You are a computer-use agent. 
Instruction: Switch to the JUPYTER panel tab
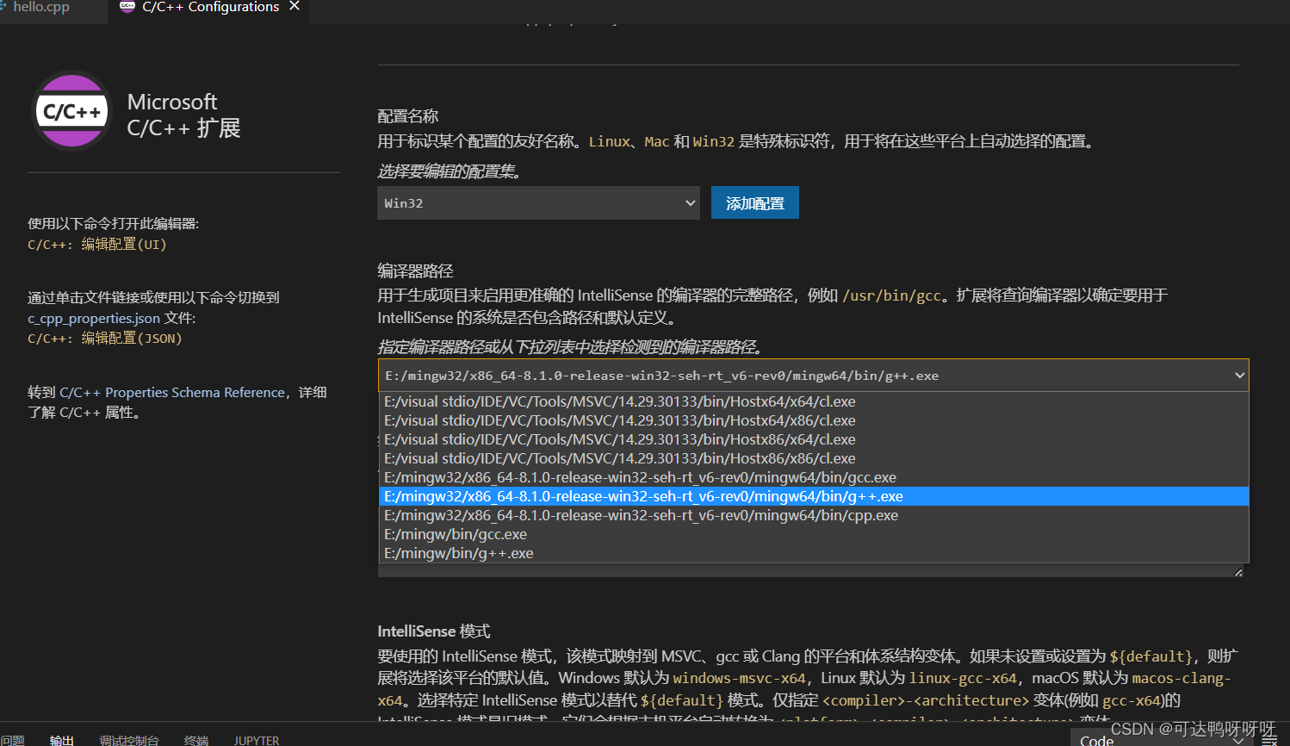pyautogui.click(x=256, y=739)
